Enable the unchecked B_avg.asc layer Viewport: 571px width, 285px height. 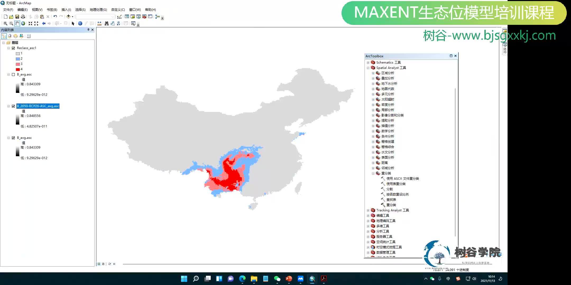click(13, 74)
